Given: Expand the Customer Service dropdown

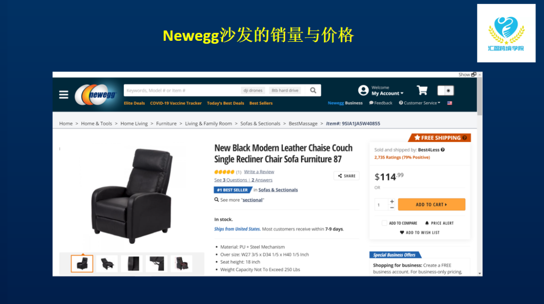Looking at the screenshot, I should [x=420, y=103].
